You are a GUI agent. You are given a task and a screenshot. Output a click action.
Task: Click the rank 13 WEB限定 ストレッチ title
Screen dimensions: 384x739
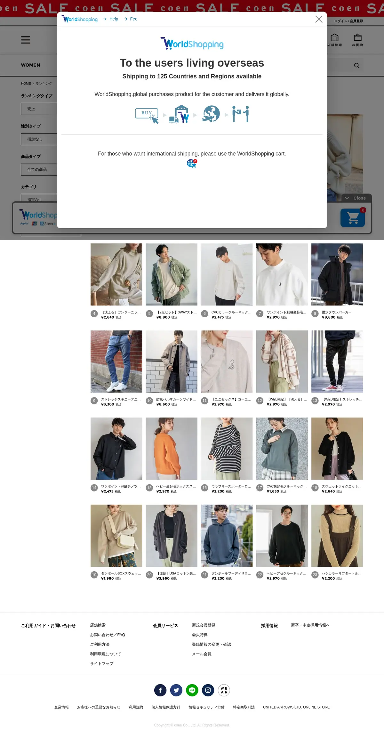[342, 399]
